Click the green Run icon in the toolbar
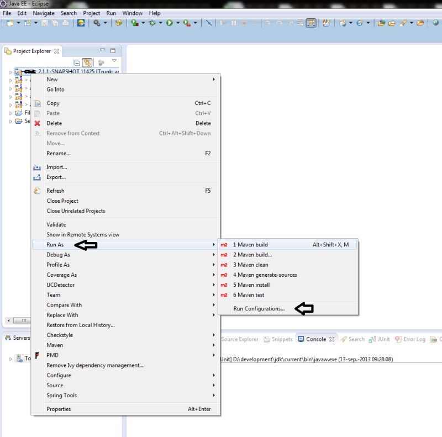Screen dimensions: 442x437 [170, 23]
